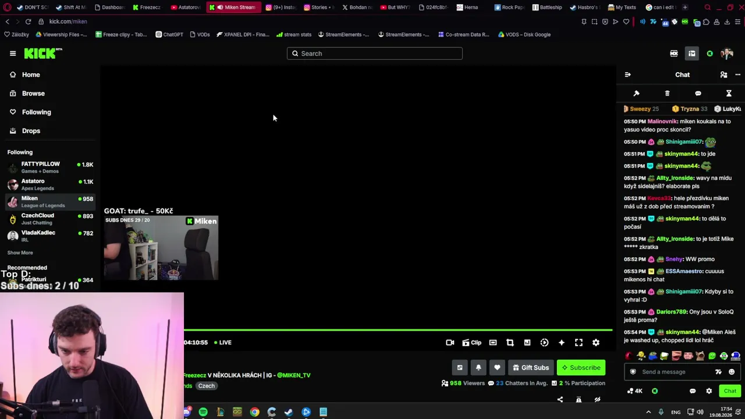This screenshot has width=745, height=419.
Task: Click the hourglass icon in chat toolbar
Action: [729, 93]
